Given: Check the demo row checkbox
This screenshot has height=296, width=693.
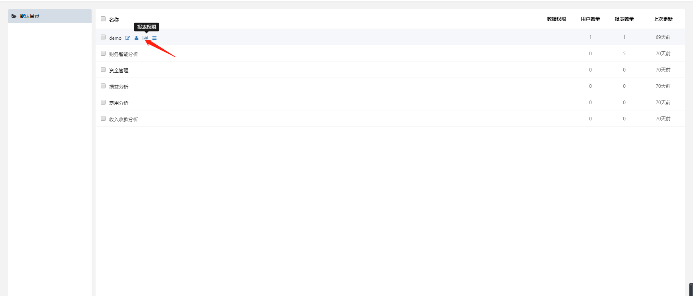Looking at the screenshot, I should click(x=103, y=37).
